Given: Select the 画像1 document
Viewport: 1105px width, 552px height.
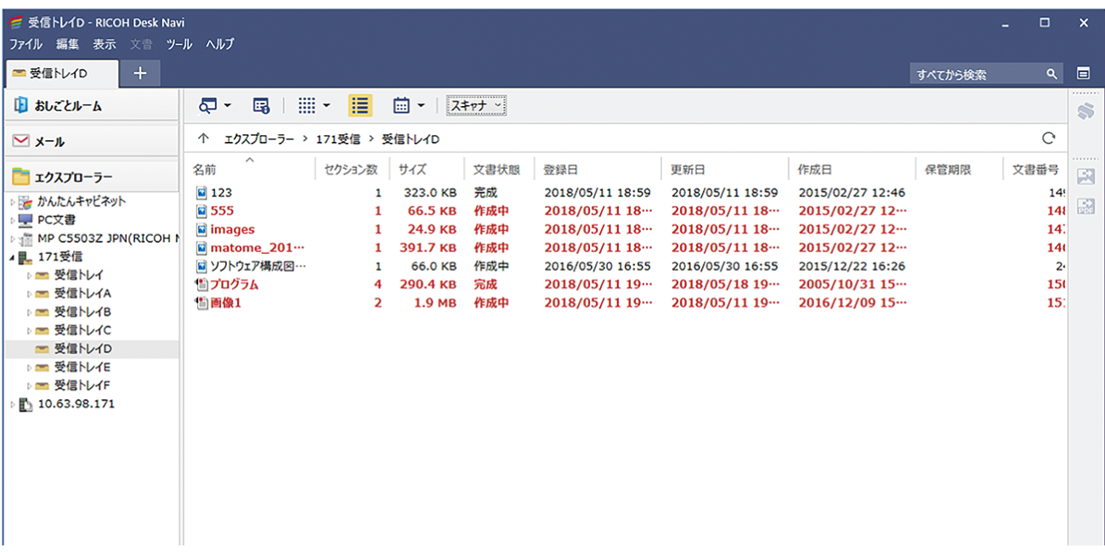Looking at the screenshot, I should pos(225,302).
